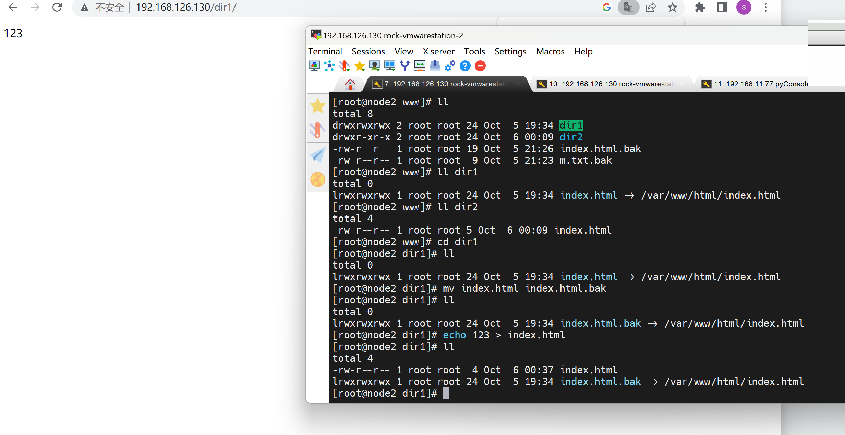
Task: Expand the Swiss knife Tools dropdown in toolbar
Action: (345, 66)
